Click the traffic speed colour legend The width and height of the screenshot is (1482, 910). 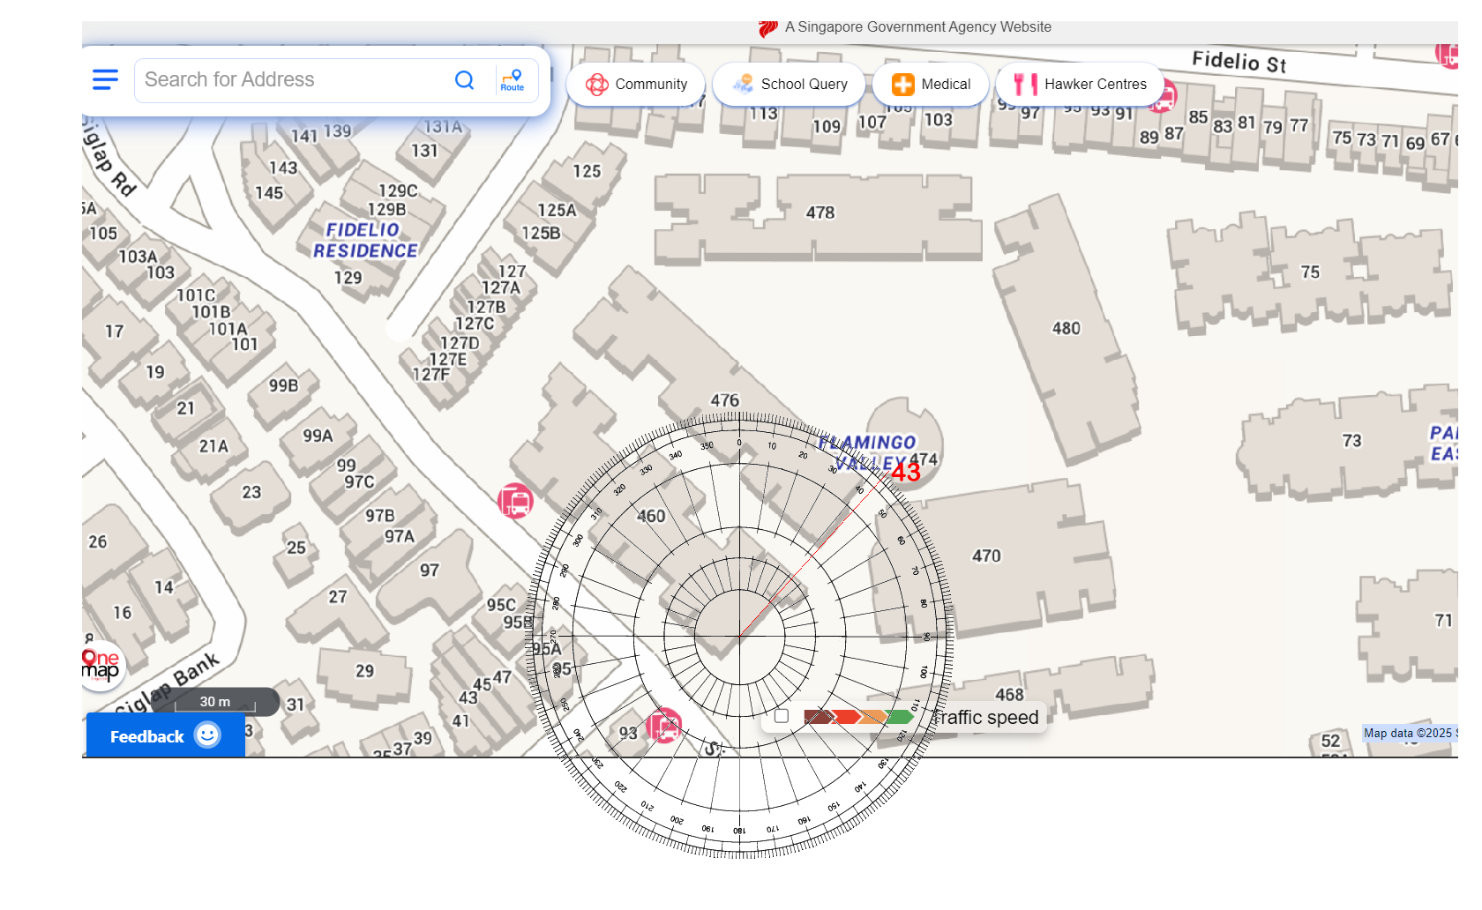click(858, 717)
